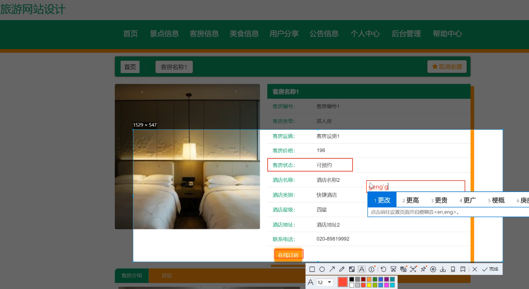Select the rectangle annotation tool
The image size is (529, 289).
[312, 269]
